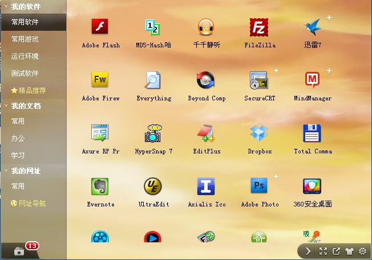
Task: Open 网址导航 link in sidebar
Action: [31, 204]
